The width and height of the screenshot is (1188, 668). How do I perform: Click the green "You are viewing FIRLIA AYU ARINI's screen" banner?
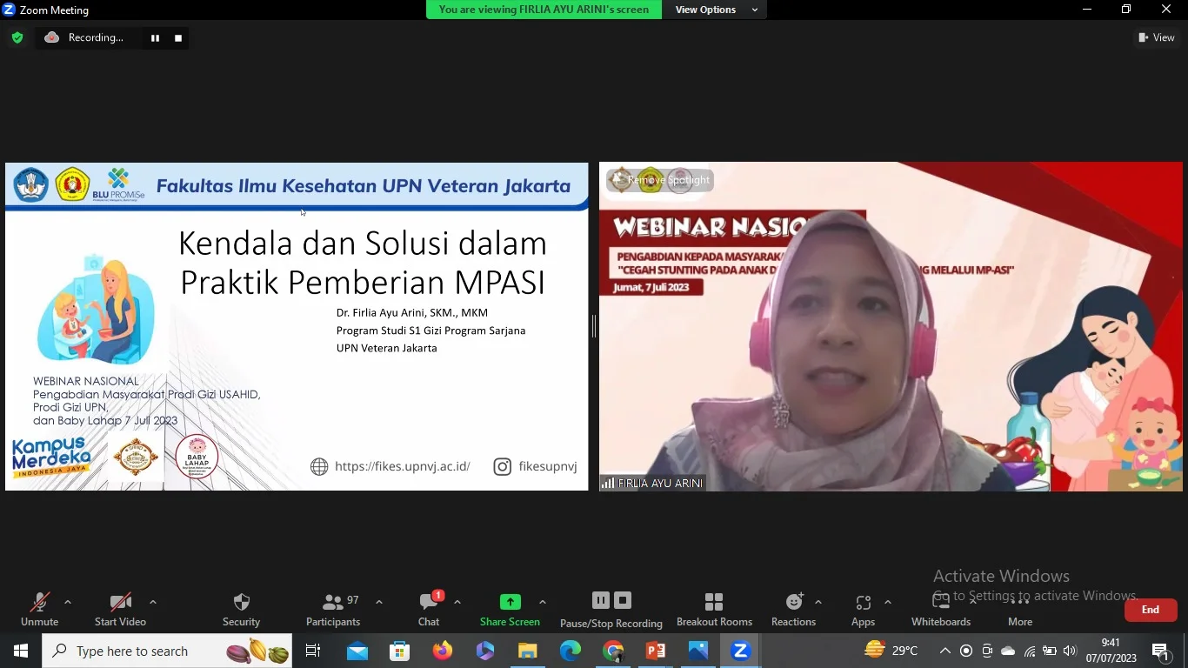(x=544, y=10)
